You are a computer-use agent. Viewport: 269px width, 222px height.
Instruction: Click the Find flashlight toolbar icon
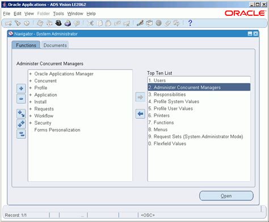pyautogui.click(x=18, y=23)
